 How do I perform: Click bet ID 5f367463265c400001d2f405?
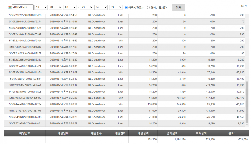[x=25, y=98]
